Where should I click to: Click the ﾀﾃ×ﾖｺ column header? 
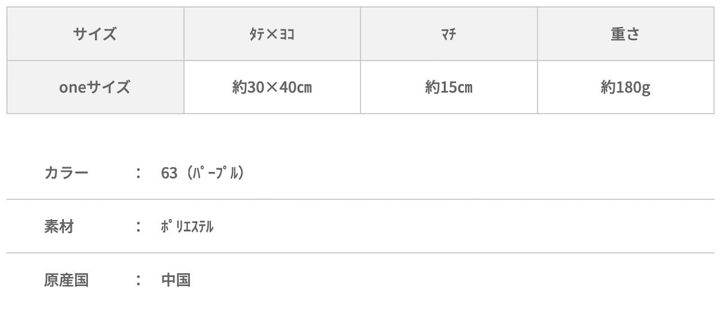click(x=272, y=34)
